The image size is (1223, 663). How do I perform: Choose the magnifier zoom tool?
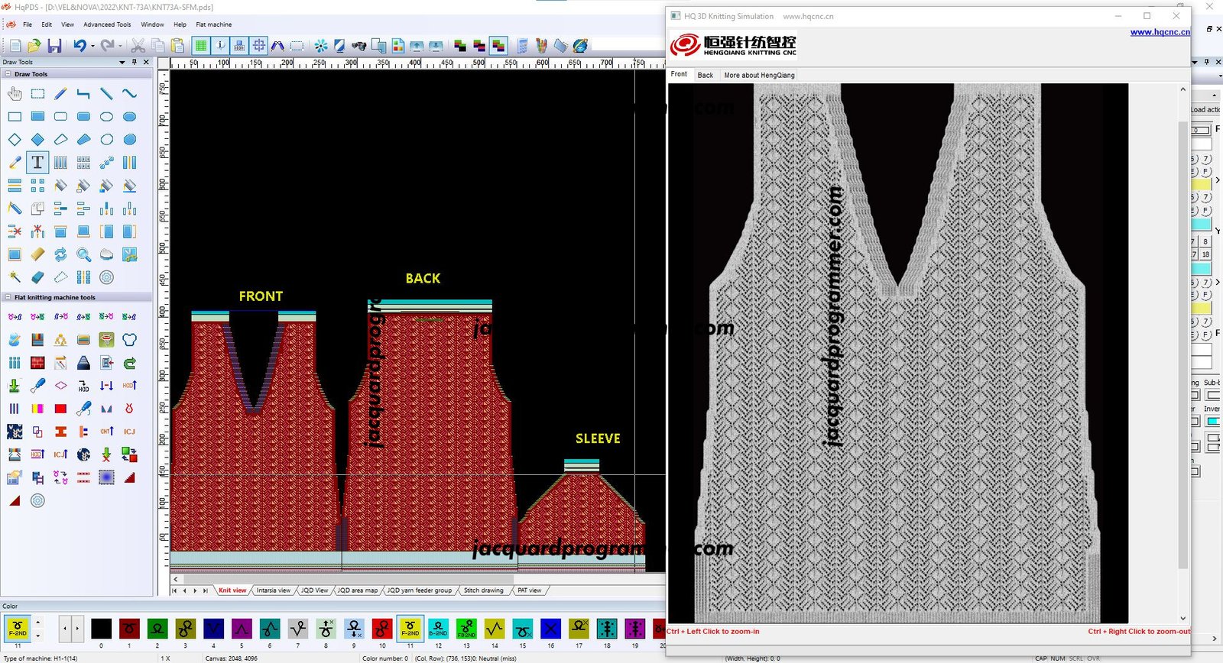coord(83,255)
